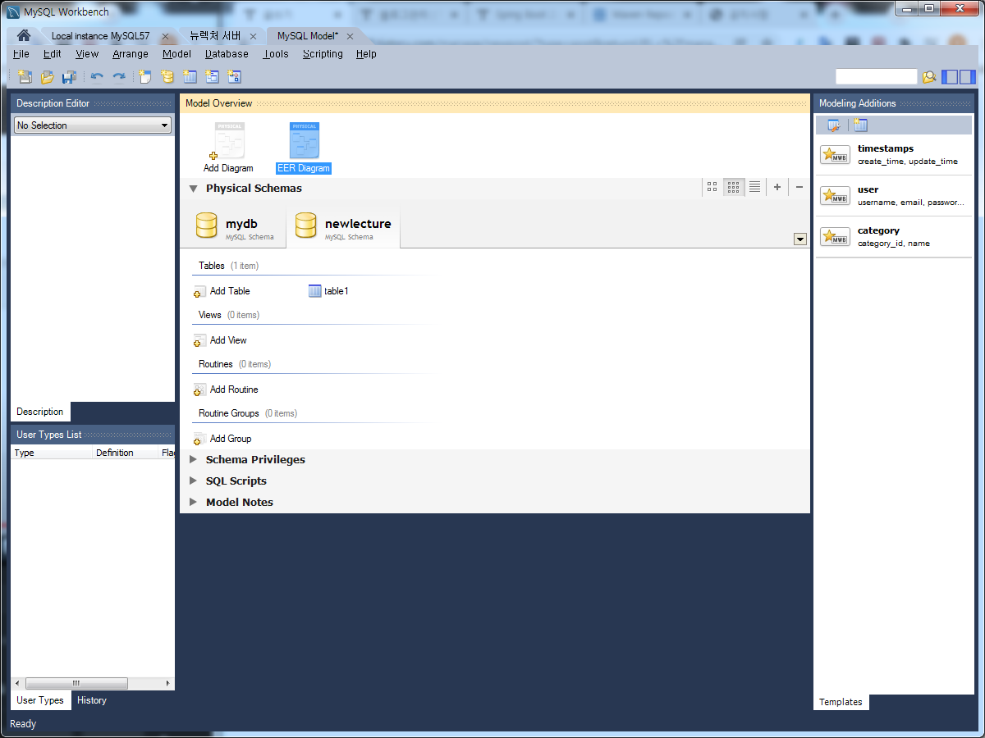Screen dimensions: 985x738
Task: Click the Definition column header
Action: tap(126, 453)
